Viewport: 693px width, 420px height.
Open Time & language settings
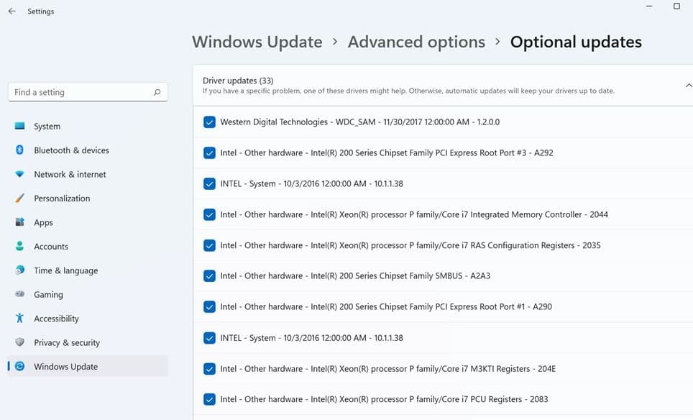click(x=65, y=270)
